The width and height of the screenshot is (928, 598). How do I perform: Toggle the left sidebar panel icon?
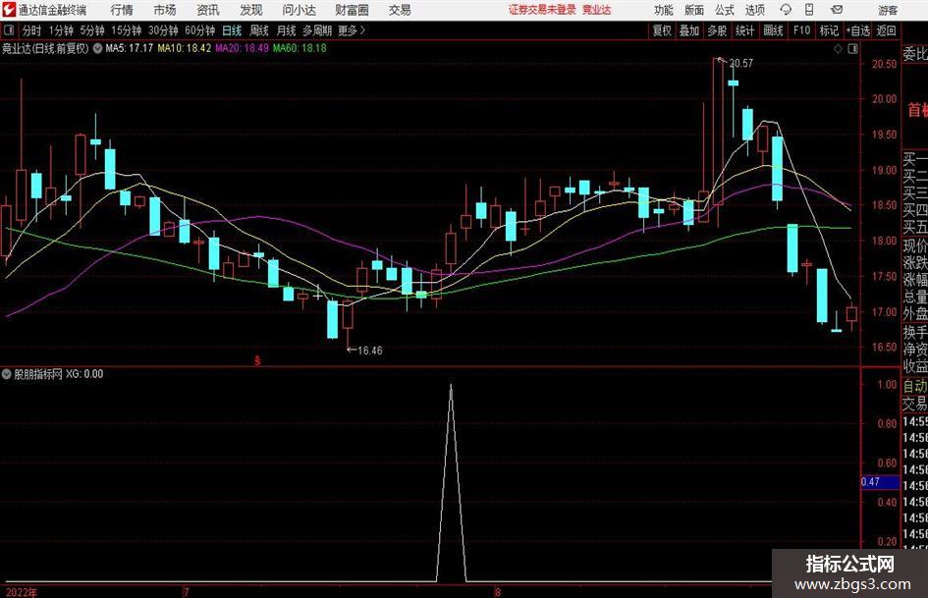pyautogui.click(x=9, y=30)
